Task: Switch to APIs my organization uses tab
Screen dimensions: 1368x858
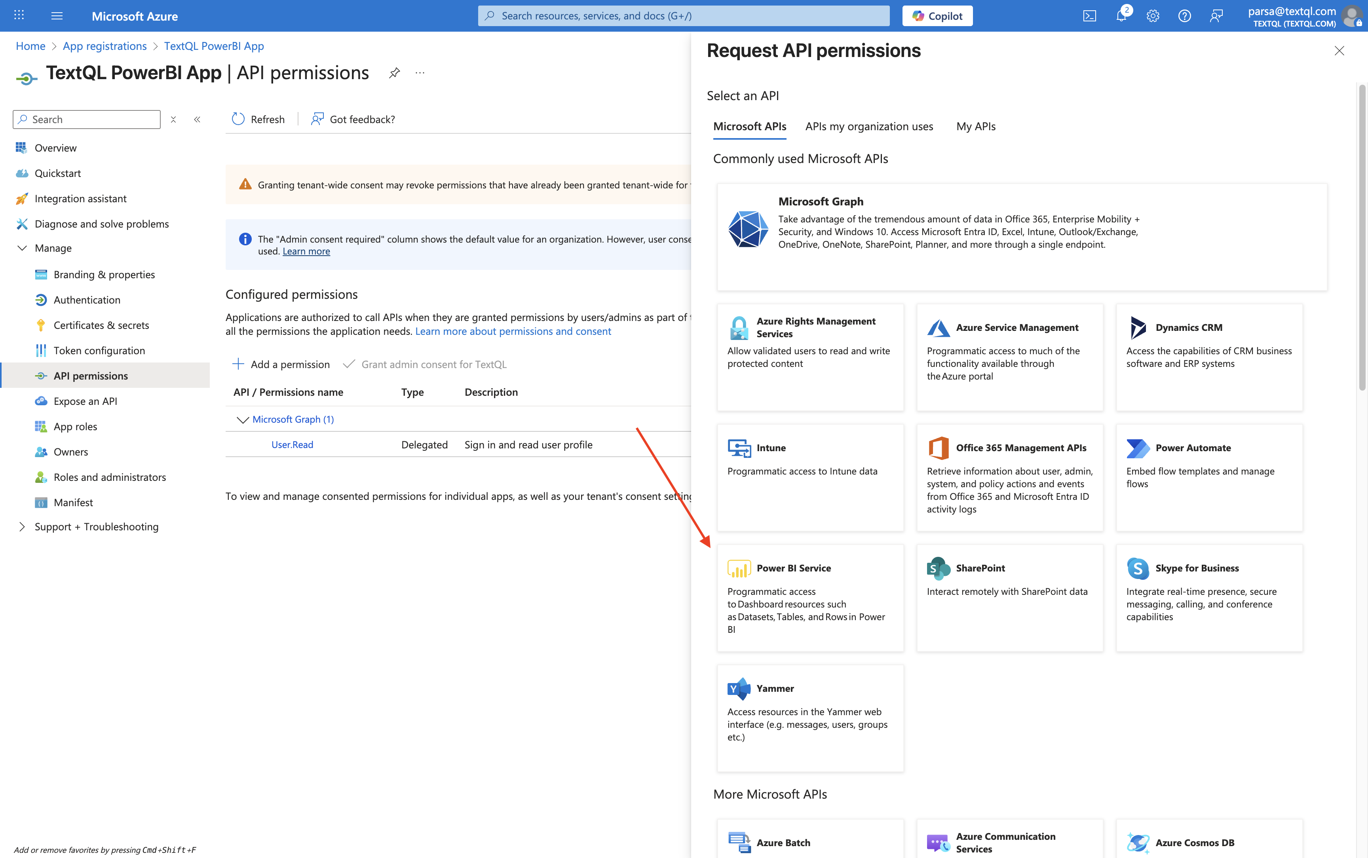Action: tap(869, 126)
